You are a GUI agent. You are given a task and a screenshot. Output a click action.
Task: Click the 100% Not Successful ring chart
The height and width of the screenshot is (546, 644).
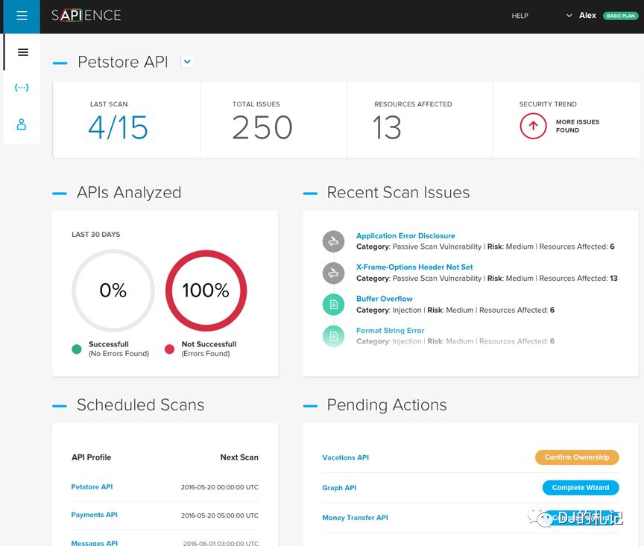(x=206, y=291)
